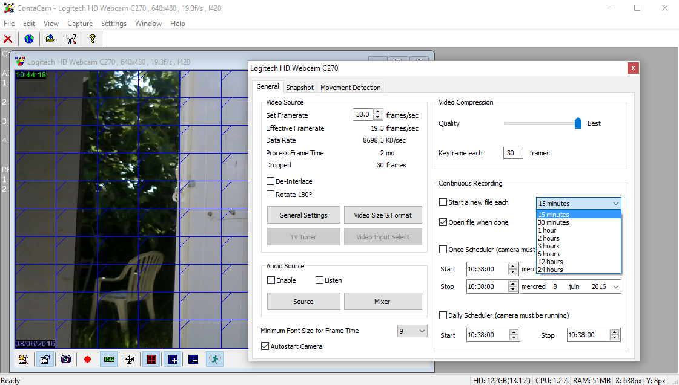
Task: Enable the Daily Scheduler checkbox
Action: [x=443, y=315]
